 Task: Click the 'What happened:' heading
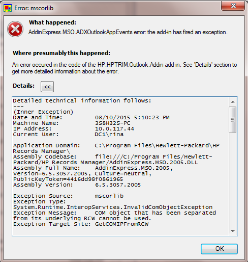52,22
